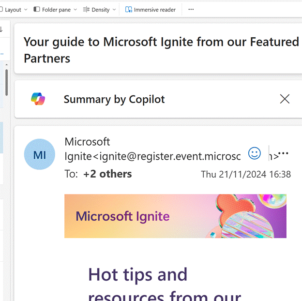Click the message list scrollbar thumb
302x301 pixels.
coord(6,82)
